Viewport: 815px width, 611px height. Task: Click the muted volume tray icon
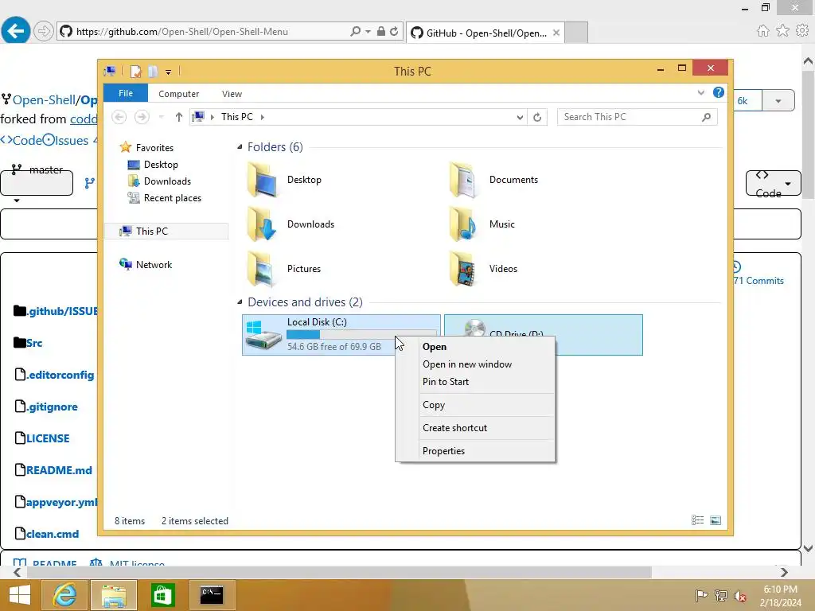[x=739, y=596]
